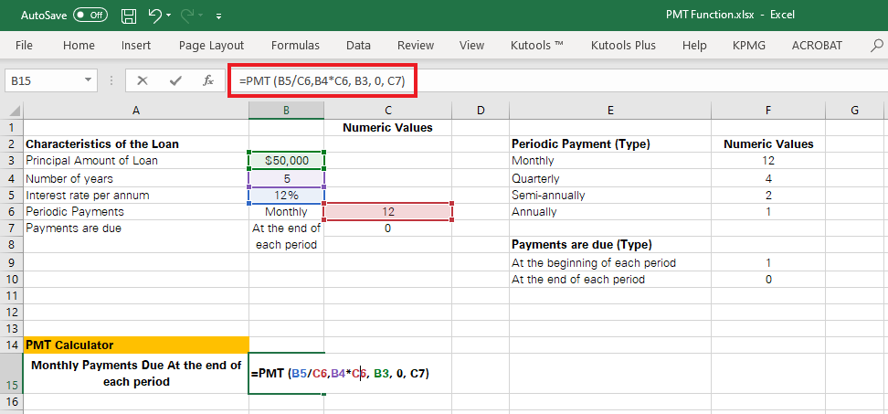Screen dimensions: 888x414
Task: Toggle the AutoSave switch
Action: pos(90,16)
